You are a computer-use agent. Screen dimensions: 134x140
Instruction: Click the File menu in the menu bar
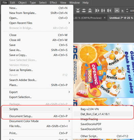[x=5, y=2]
